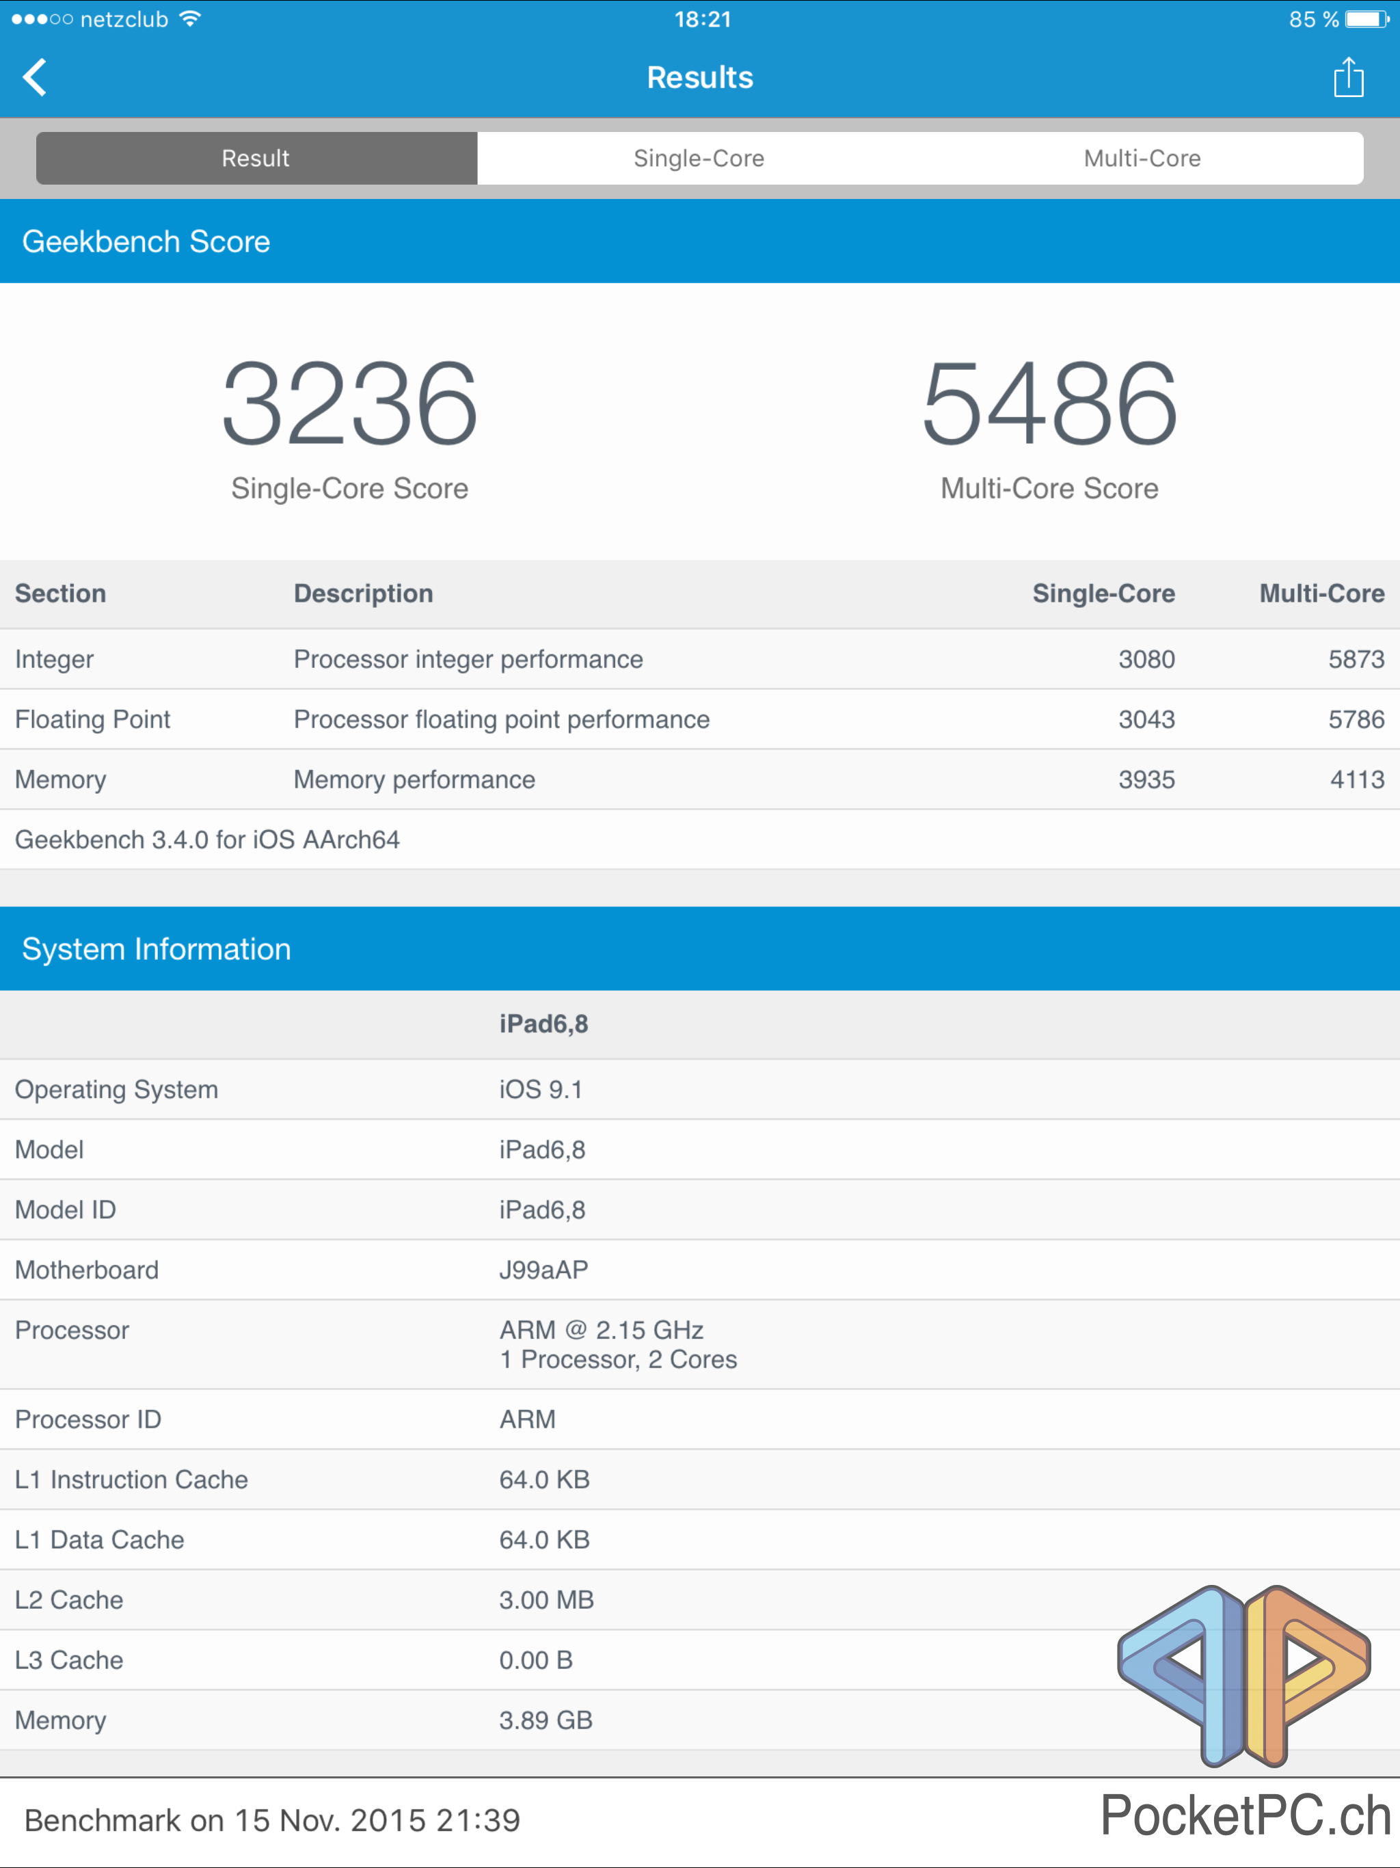Select the Floating Point row label
This screenshot has width=1400, height=1868.
[x=93, y=719]
